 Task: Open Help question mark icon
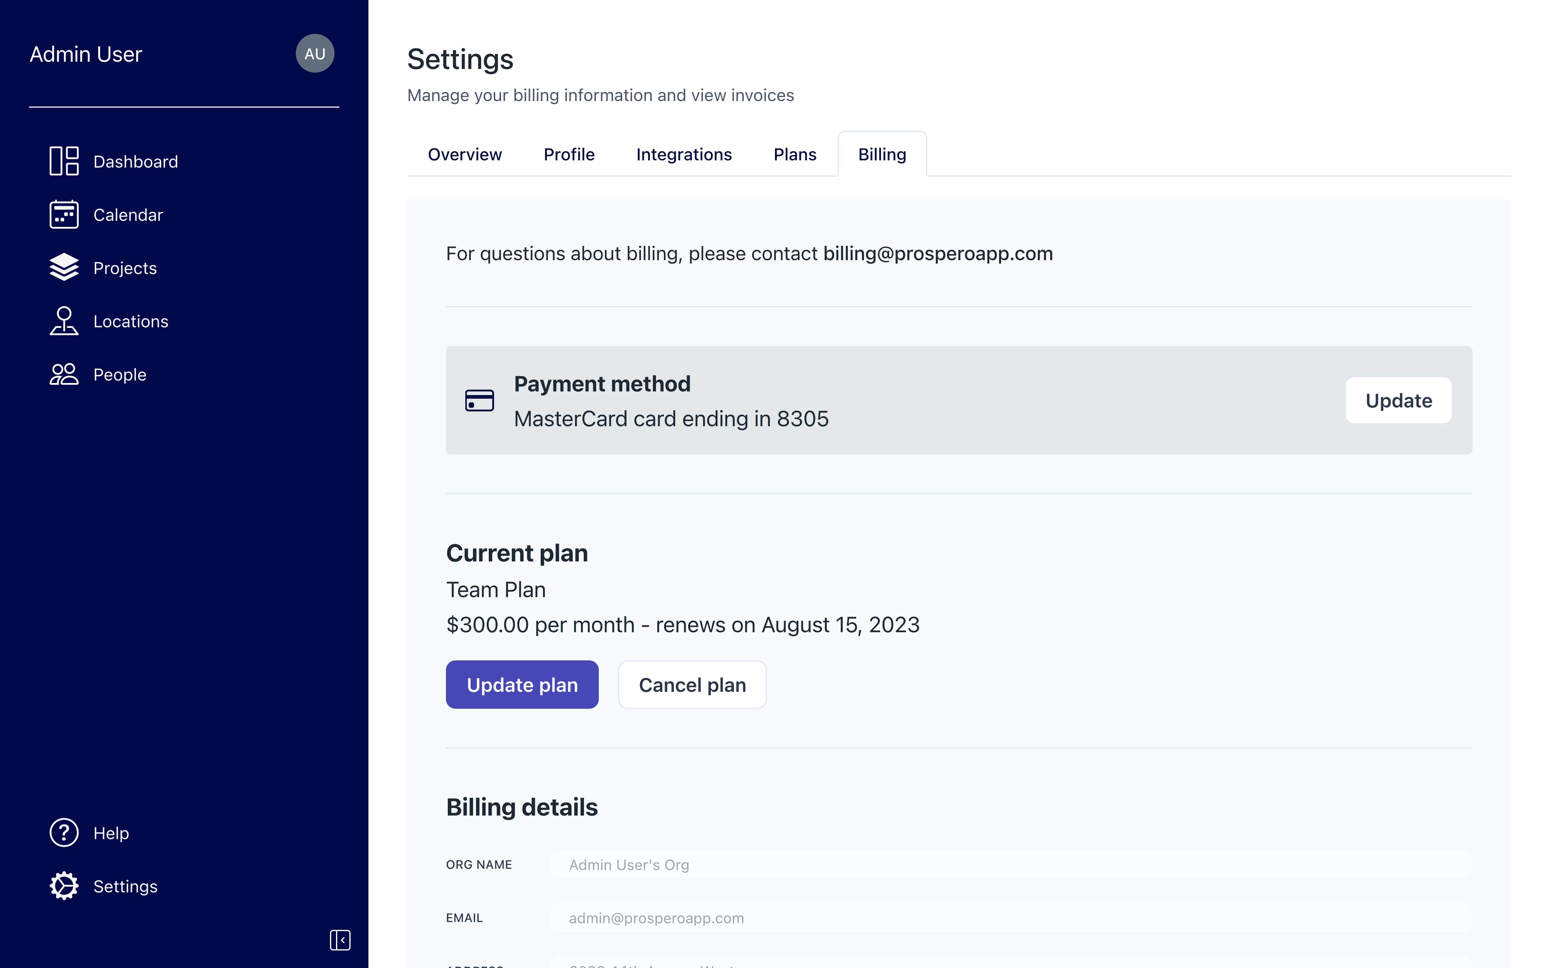pyautogui.click(x=64, y=832)
